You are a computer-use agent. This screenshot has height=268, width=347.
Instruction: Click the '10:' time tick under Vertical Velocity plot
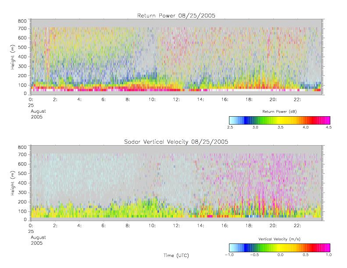(x=152, y=226)
